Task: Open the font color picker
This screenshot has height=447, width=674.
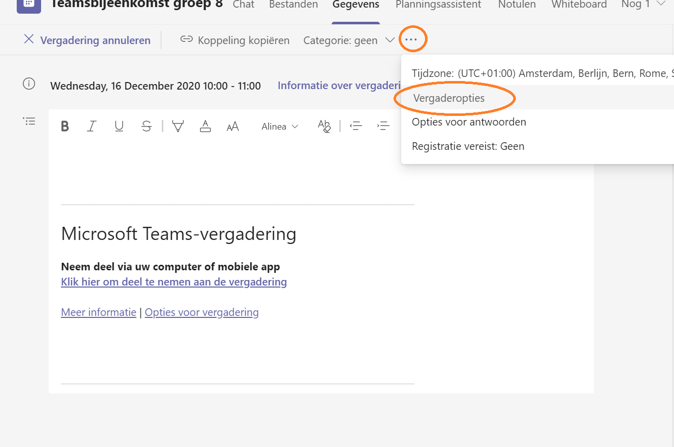Action: point(205,127)
